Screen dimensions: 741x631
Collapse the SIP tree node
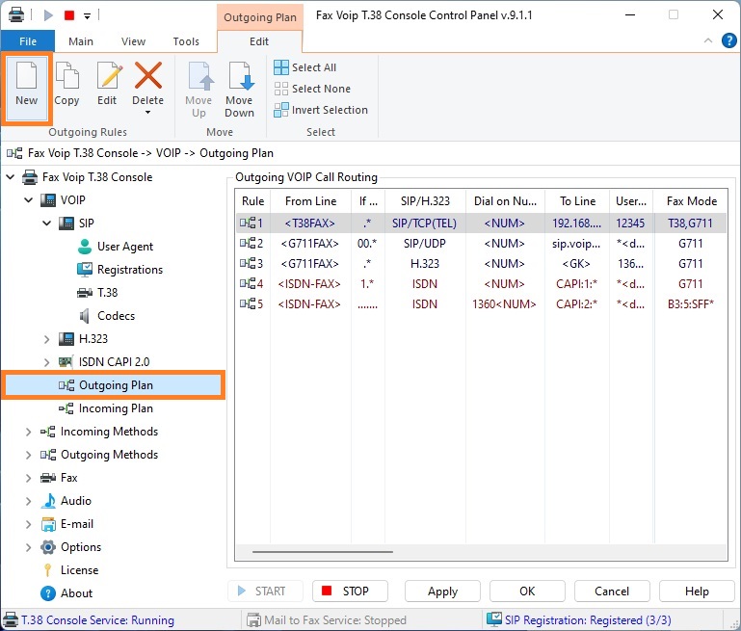point(47,223)
